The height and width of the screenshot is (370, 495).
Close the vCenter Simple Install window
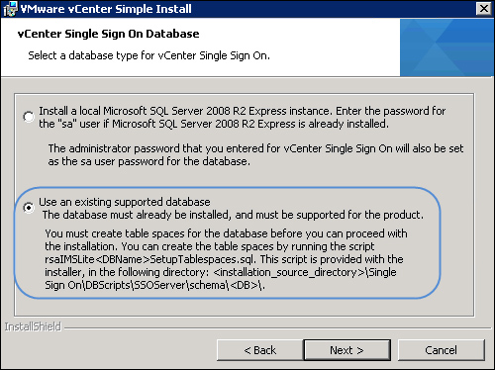484,9
